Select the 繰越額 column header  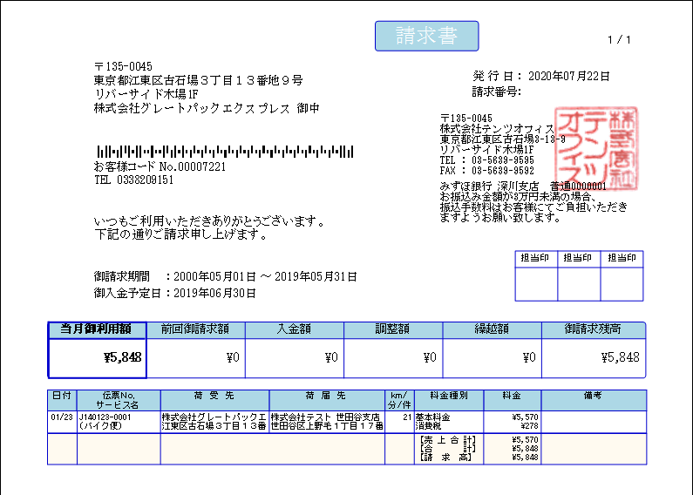pos(492,329)
